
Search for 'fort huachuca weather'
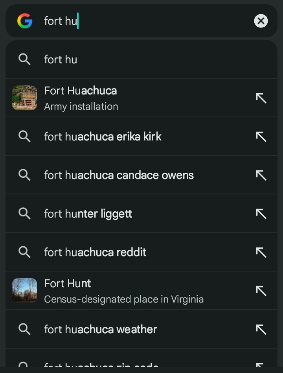pyautogui.click(x=101, y=329)
